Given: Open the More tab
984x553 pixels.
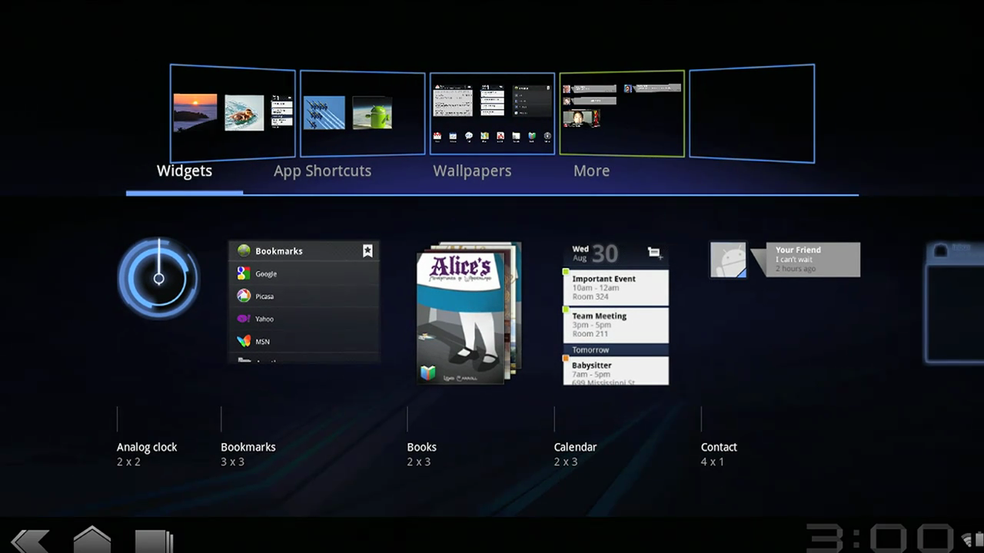Looking at the screenshot, I should click(591, 171).
